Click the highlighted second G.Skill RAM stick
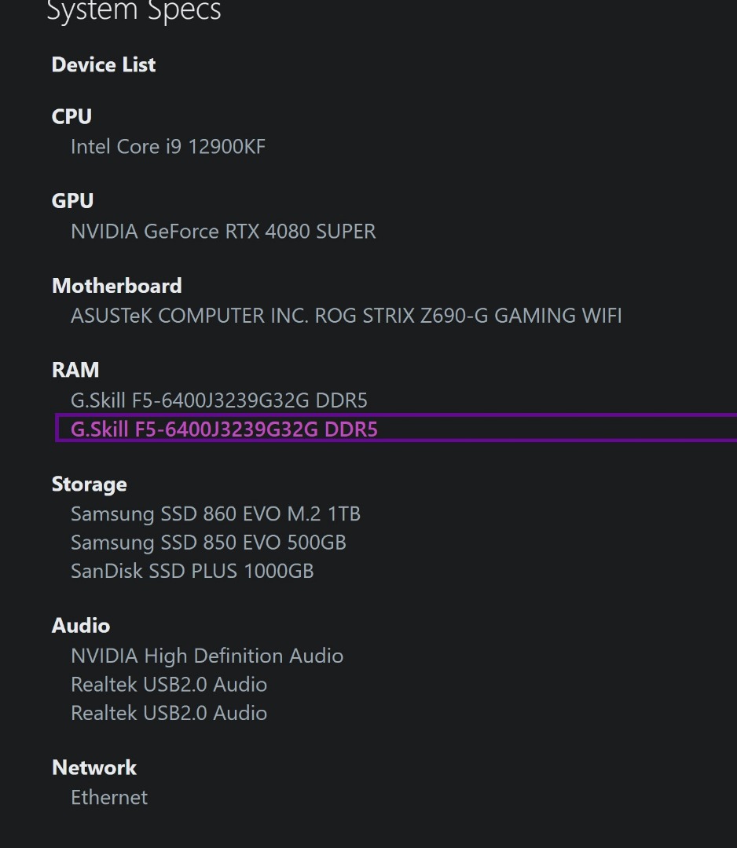The width and height of the screenshot is (737, 848). (224, 429)
